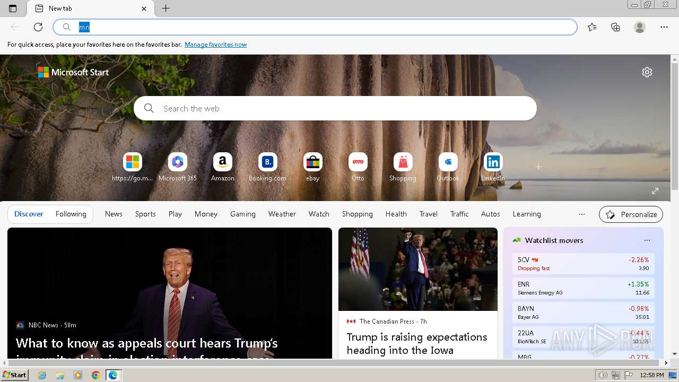This screenshot has width=679, height=382.
Task: Open the Health category
Action: click(396, 214)
